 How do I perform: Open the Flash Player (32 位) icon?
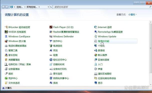click(x=51, y=27)
